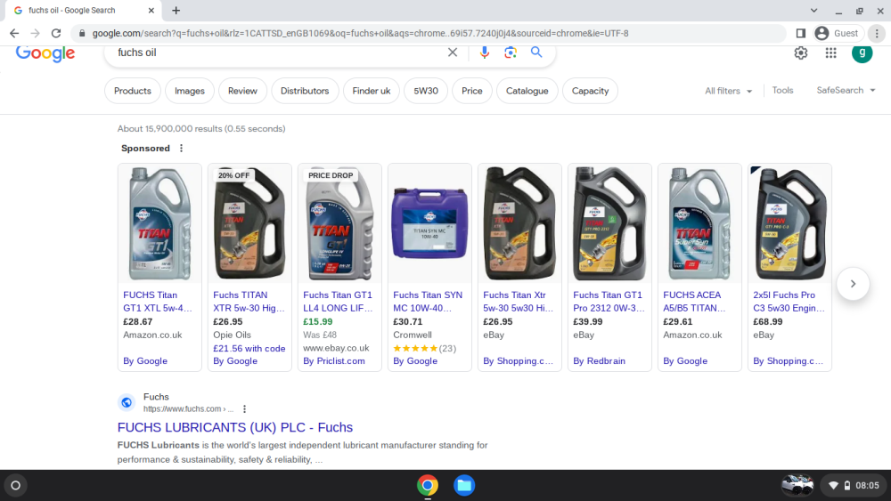Open Fuchs Titan GT1 Pro 2312 0W-3 listing
The height and width of the screenshot is (501, 891).
click(609, 302)
